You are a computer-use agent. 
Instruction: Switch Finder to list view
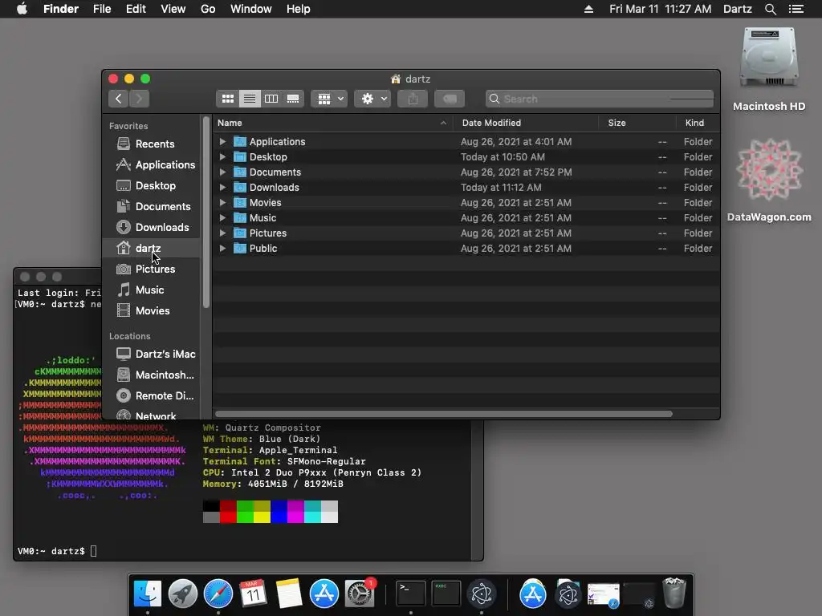(x=250, y=99)
